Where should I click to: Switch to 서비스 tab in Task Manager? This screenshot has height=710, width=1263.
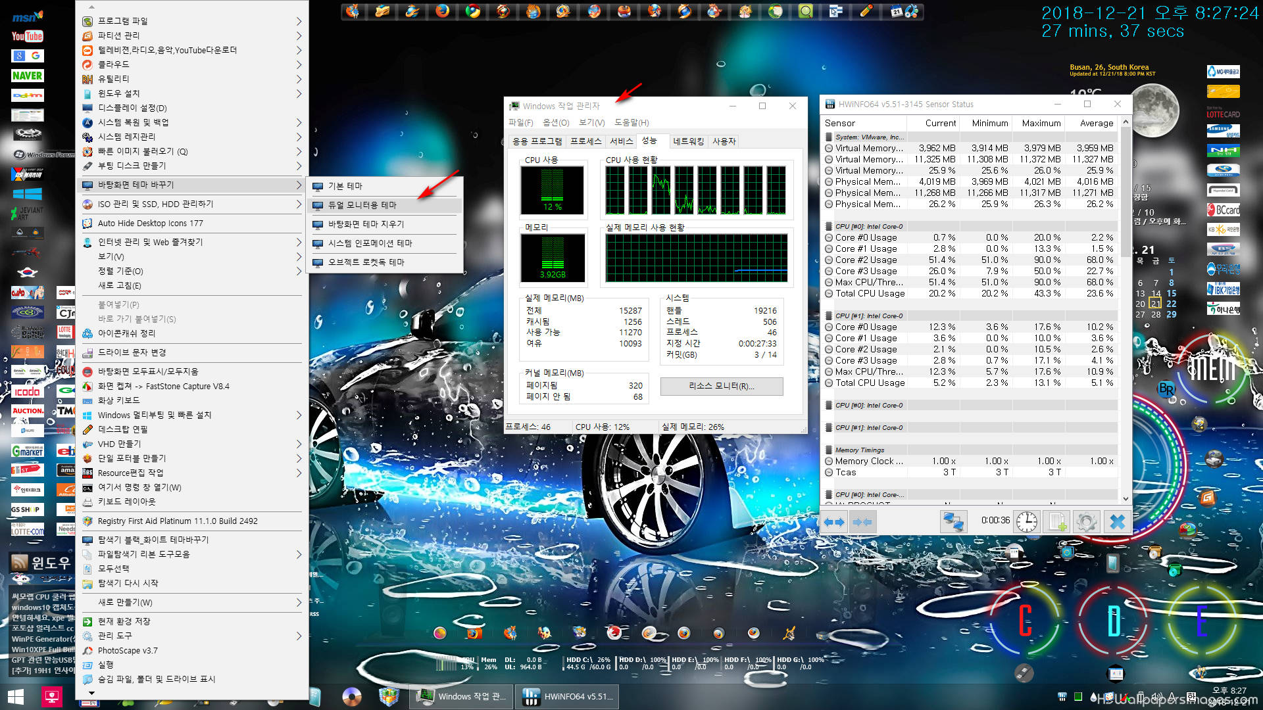point(621,141)
